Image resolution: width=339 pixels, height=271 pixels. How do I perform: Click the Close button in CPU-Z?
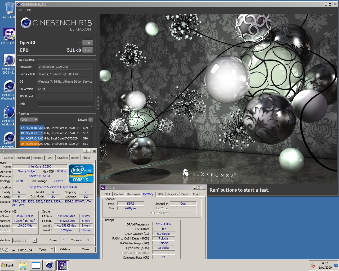[85, 249]
